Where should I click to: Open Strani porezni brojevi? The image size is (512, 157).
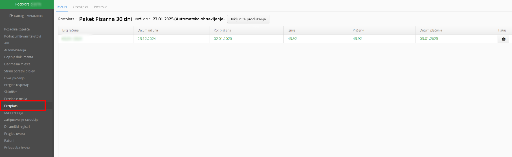click(20, 71)
